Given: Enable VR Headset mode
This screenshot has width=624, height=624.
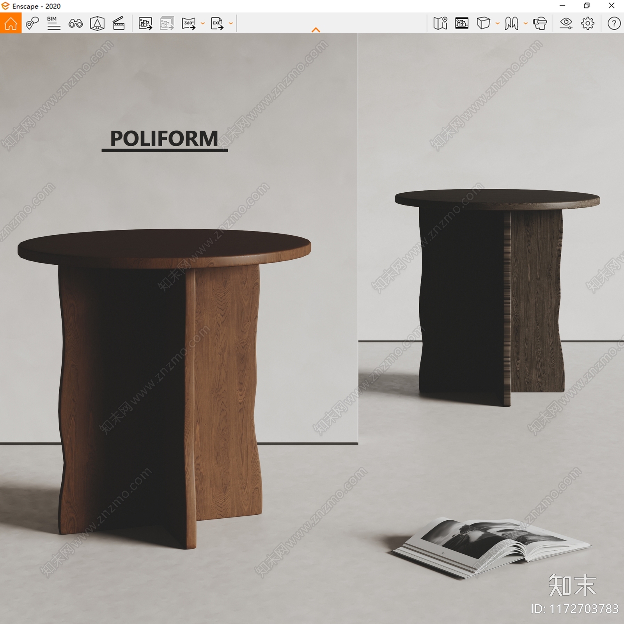Looking at the screenshot, I should pos(540,23).
